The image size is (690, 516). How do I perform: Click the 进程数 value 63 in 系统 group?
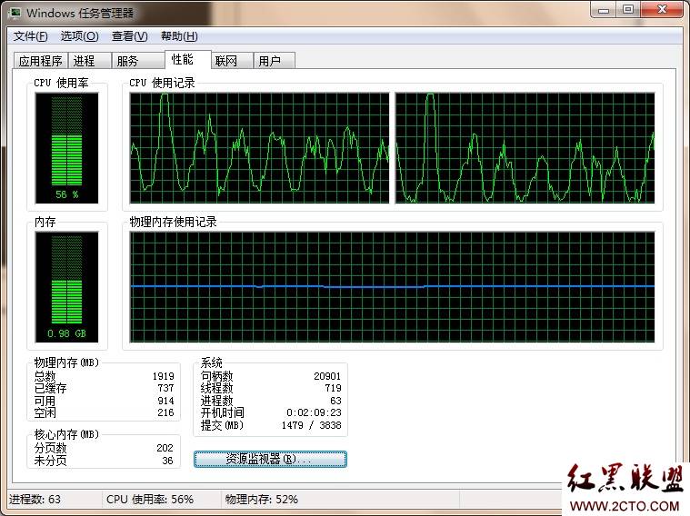point(335,401)
